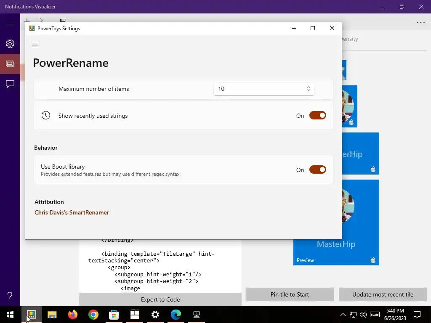The image size is (431, 323).
Task: Open the help question mark in Visualizer sidebar
Action: [10, 296]
